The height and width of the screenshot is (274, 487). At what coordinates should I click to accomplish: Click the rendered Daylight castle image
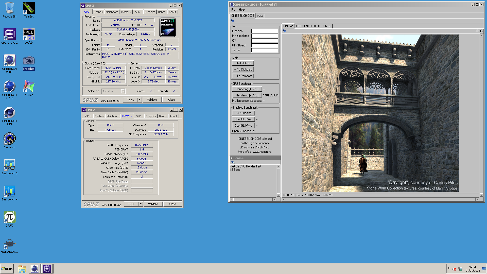(x=380, y=113)
